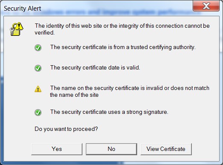Click the text the name of the site
The height and width of the screenshot is (165, 223).
[x=74, y=95]
